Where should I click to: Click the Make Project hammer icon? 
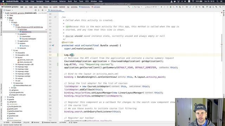coord(129,7)
